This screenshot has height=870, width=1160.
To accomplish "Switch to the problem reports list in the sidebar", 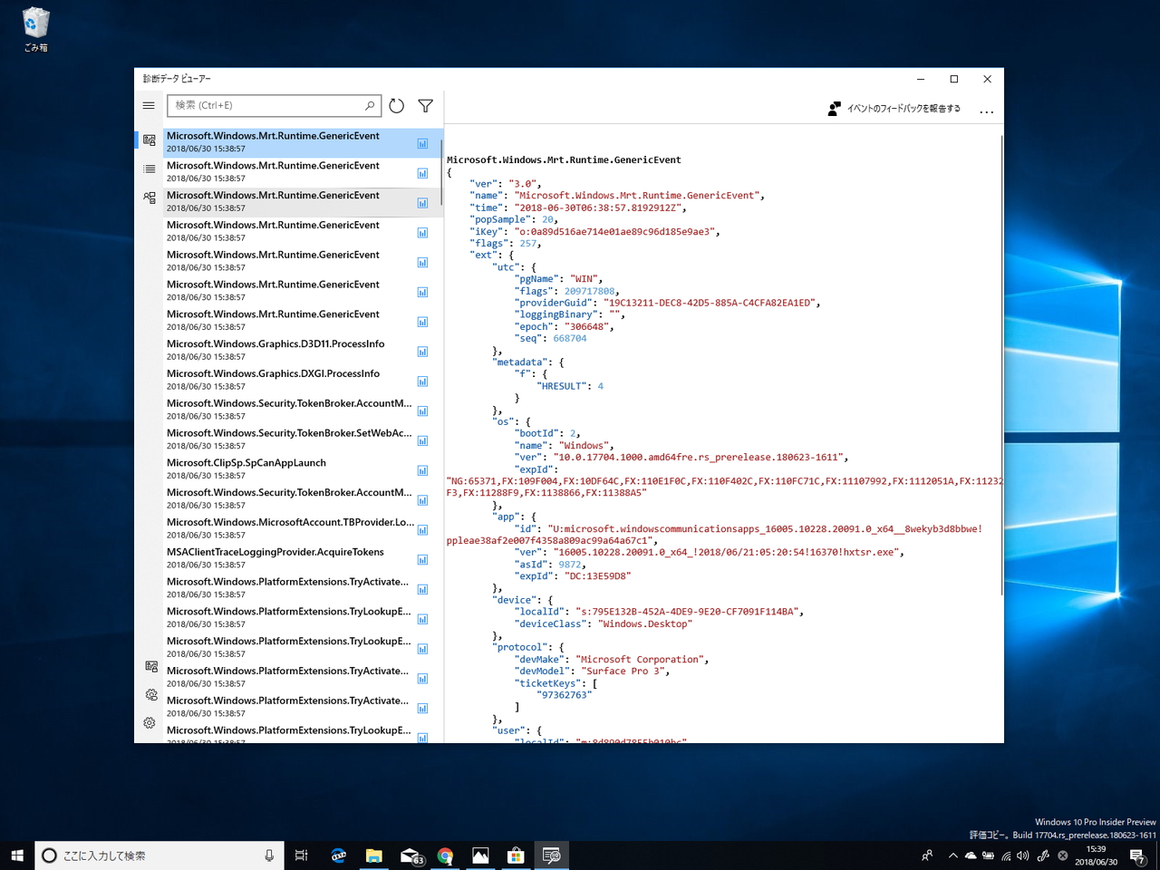I will 148,169.
